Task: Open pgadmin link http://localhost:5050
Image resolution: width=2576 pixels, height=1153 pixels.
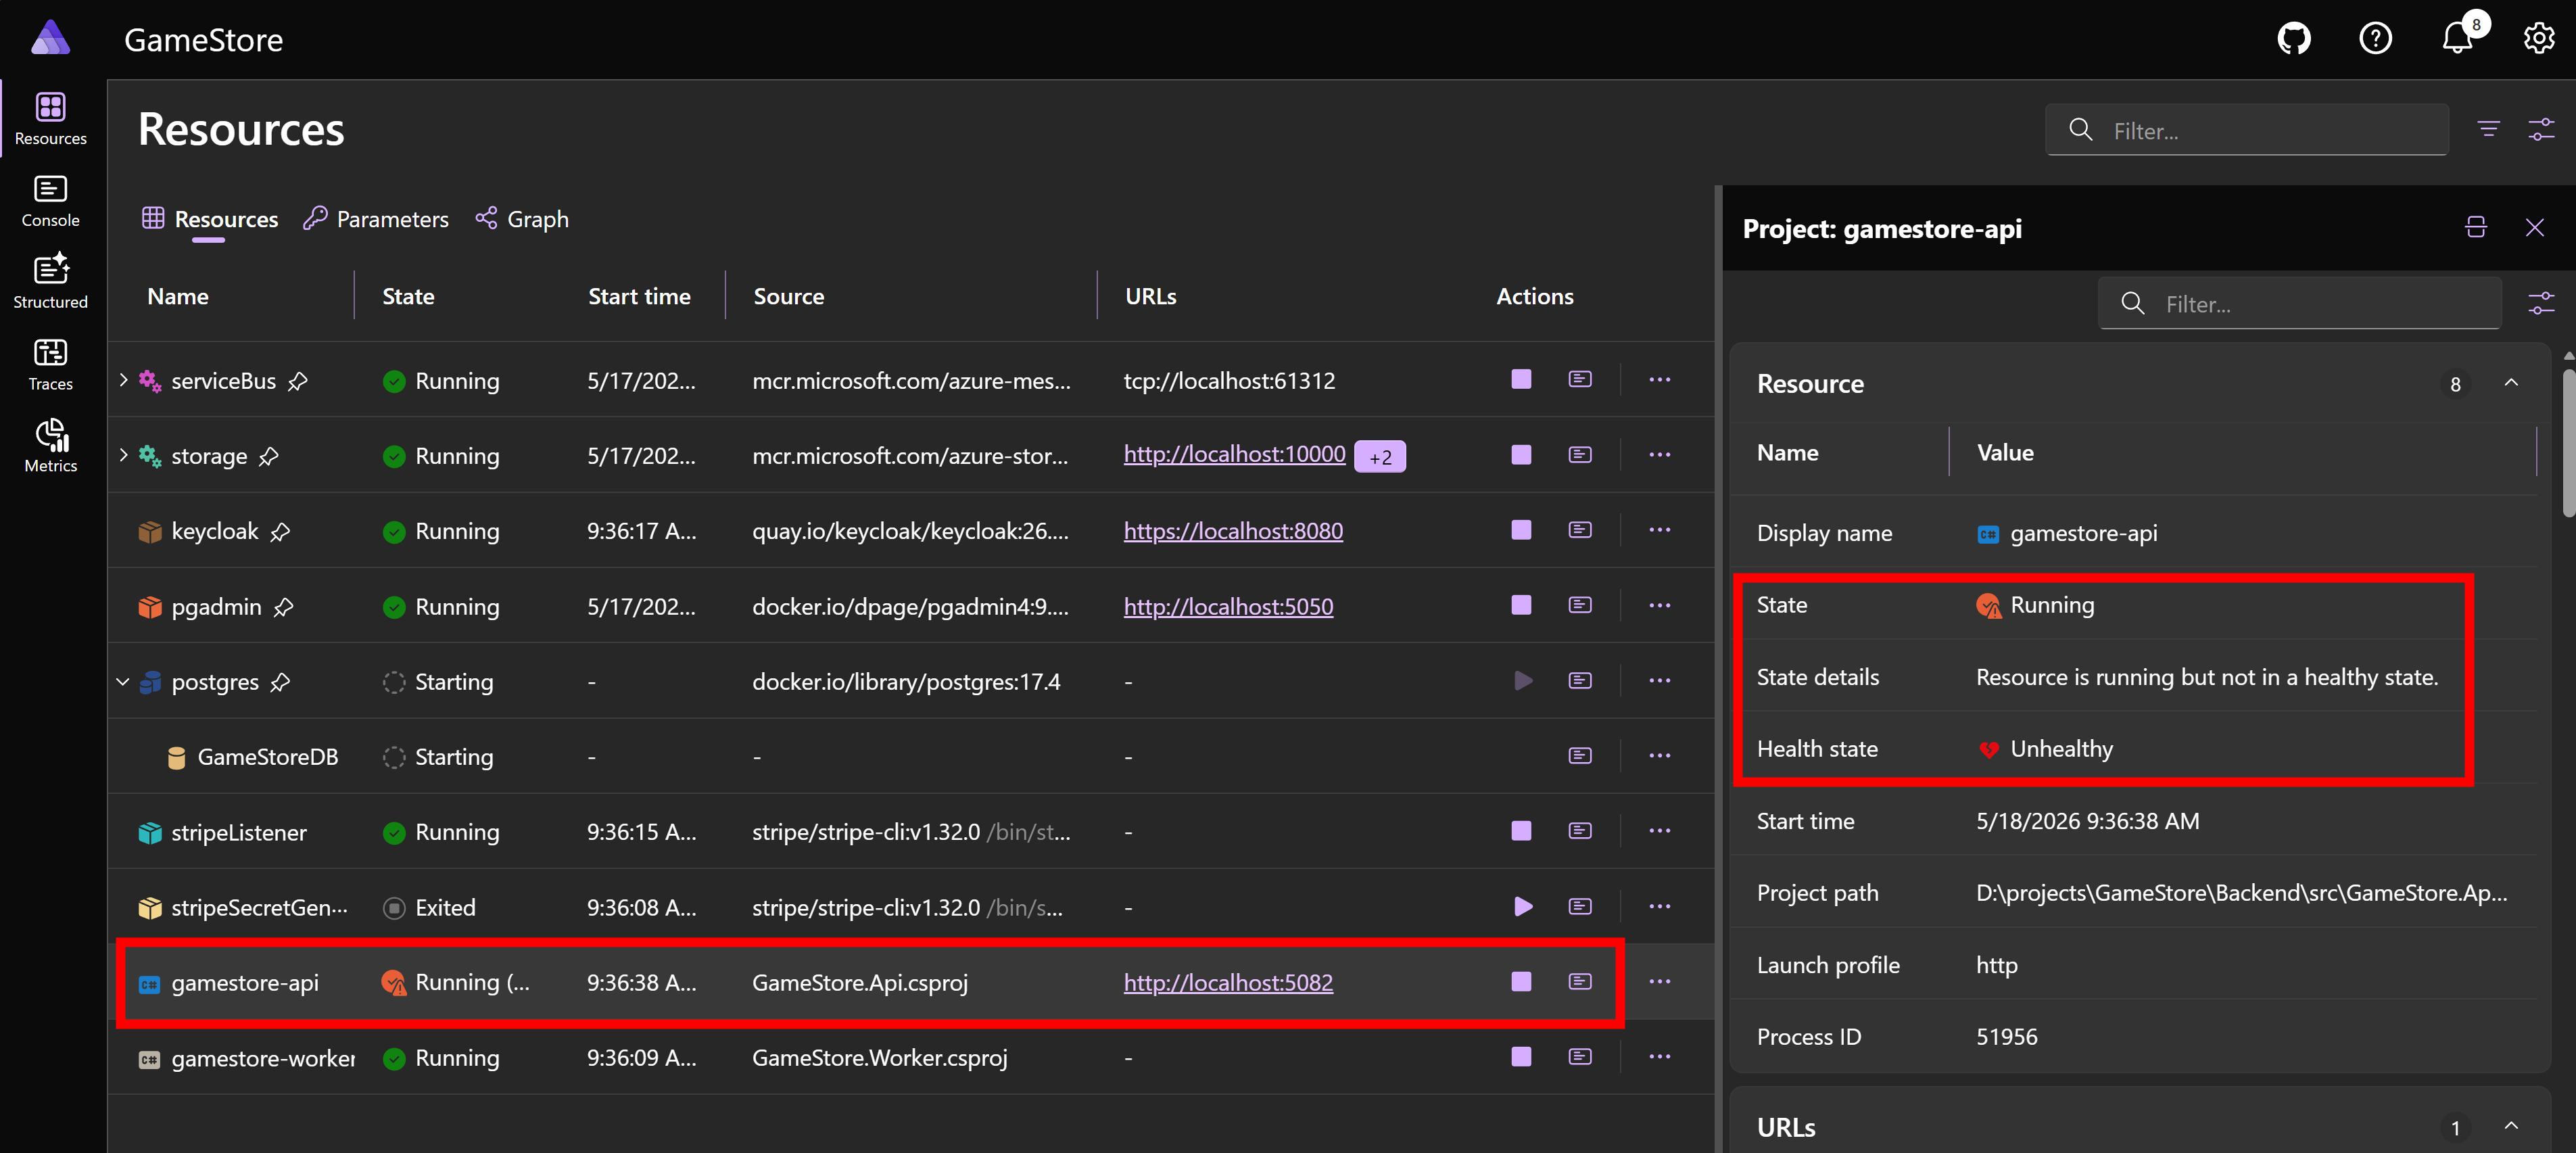Action: (1228, 606)
